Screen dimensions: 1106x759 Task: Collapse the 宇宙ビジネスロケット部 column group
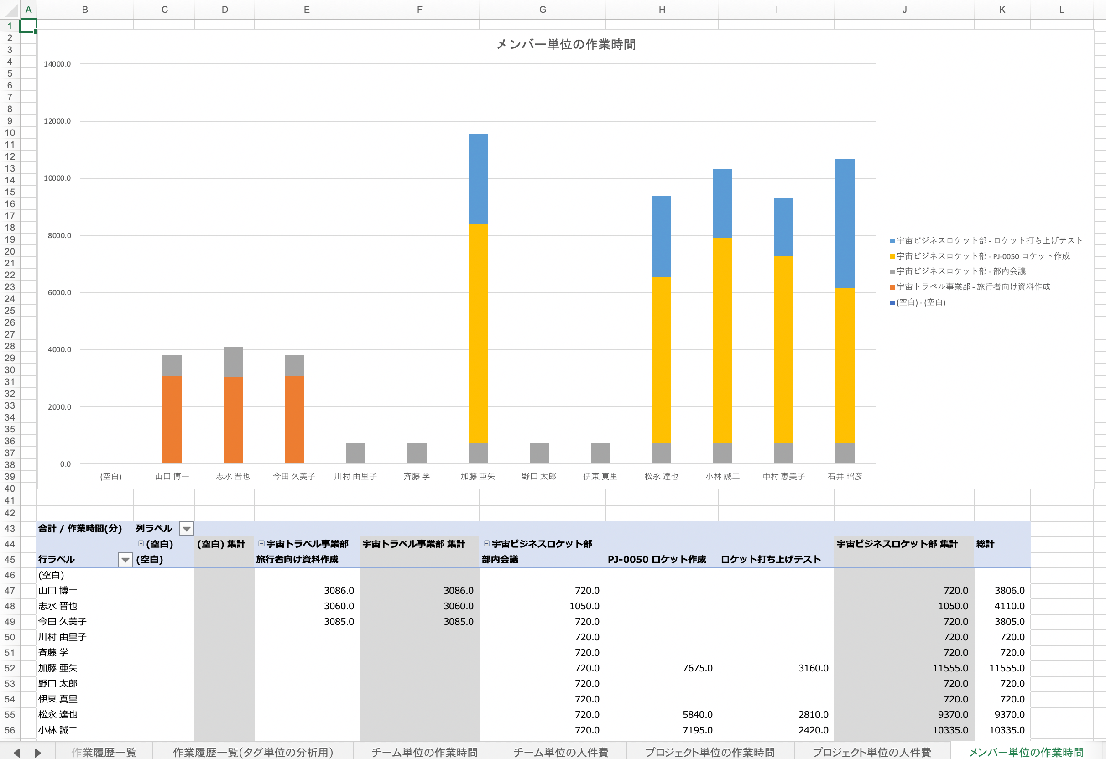(x=487, y=543)
